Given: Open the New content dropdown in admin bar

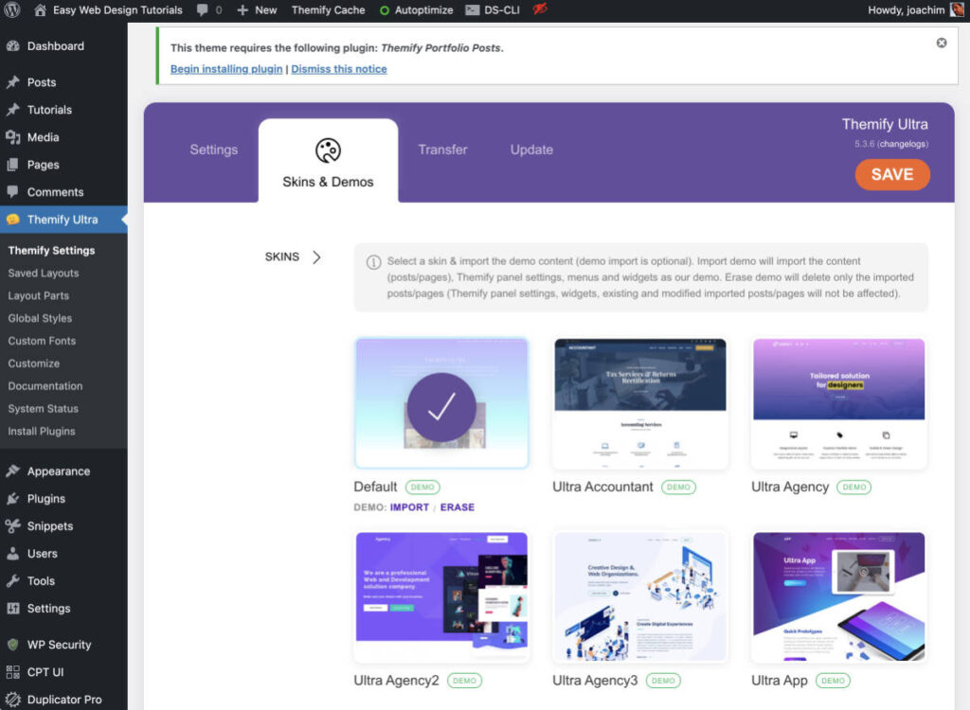Looking at the screenshot, I should click(x=256, y=10).
